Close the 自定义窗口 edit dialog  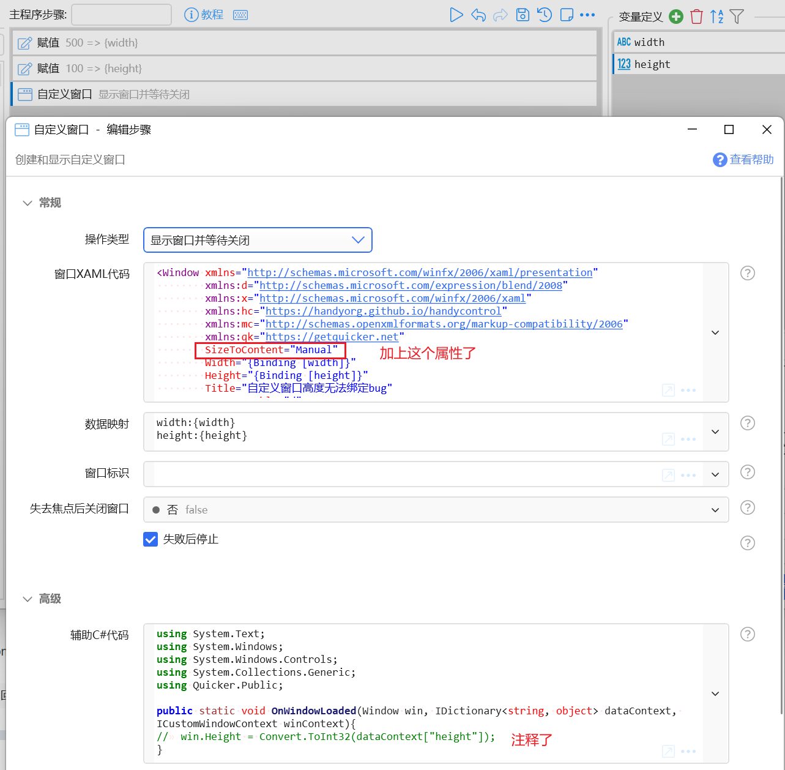coord(767,129)
